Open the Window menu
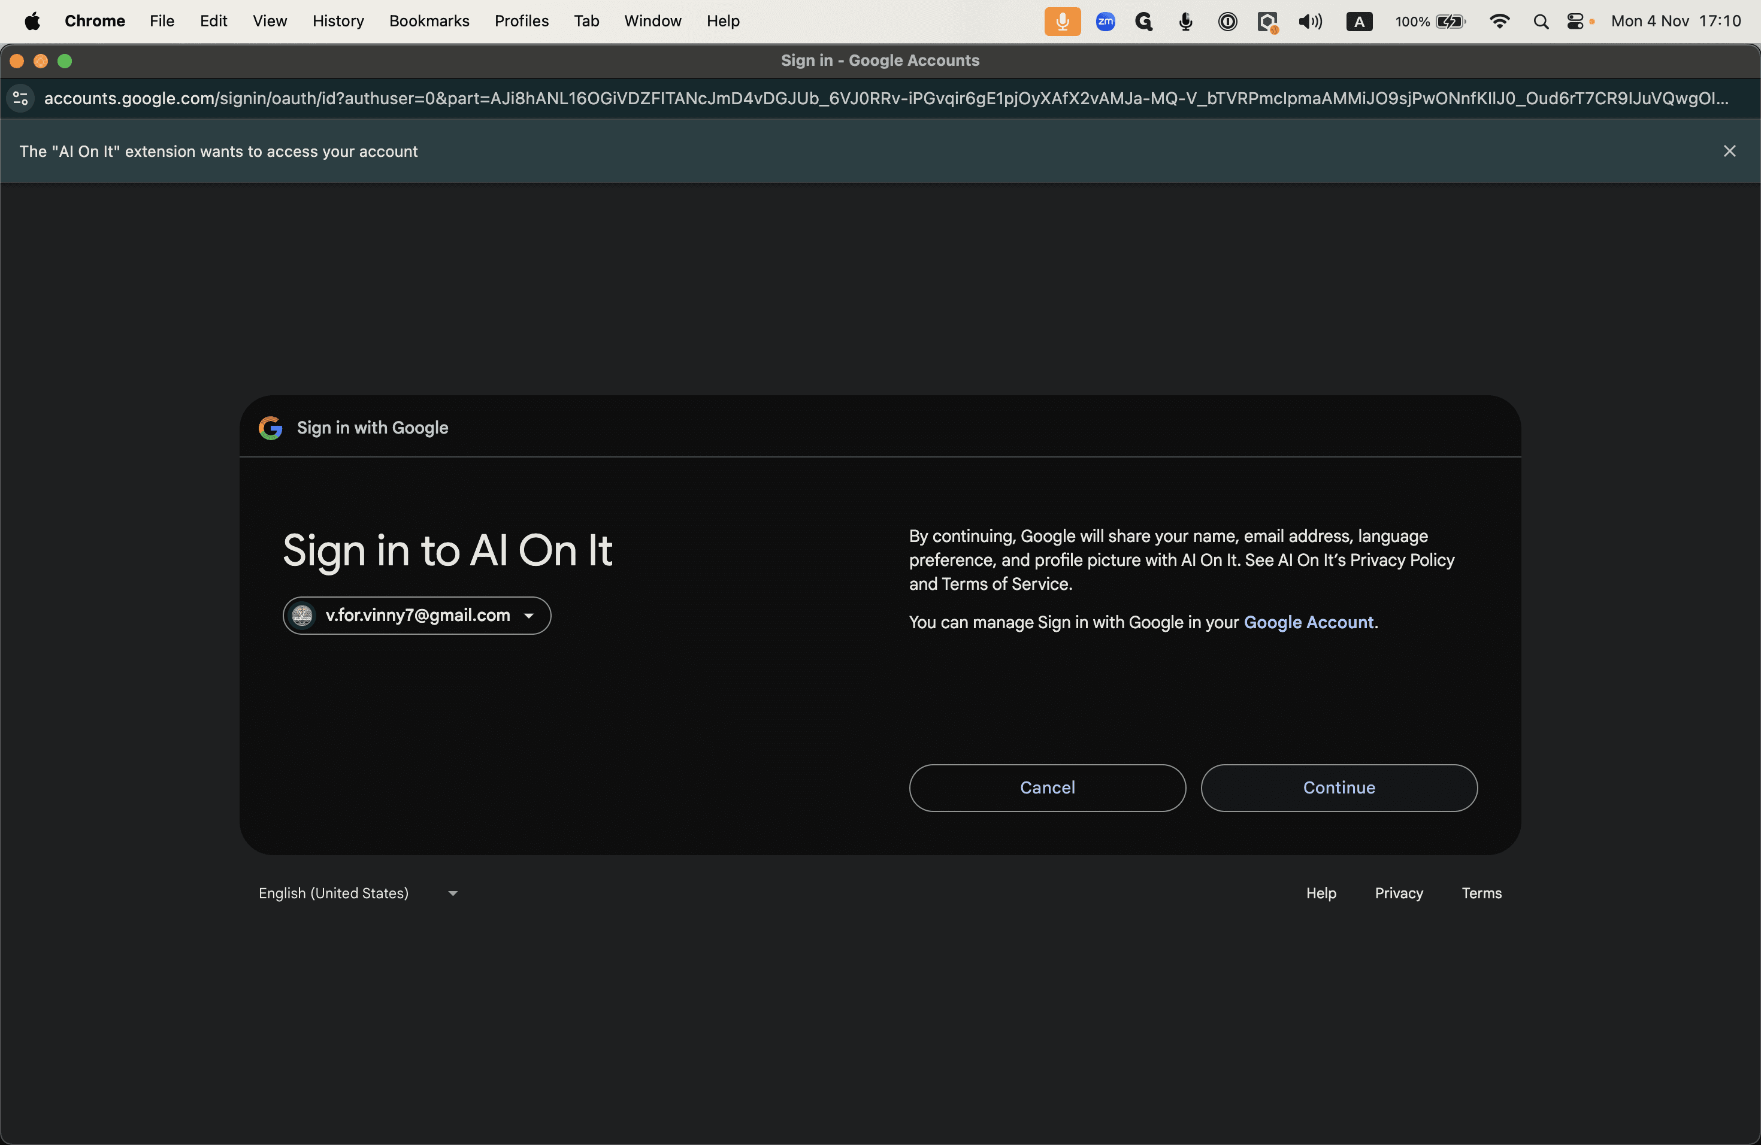1761x1145 pixels. tap(653, 21)
